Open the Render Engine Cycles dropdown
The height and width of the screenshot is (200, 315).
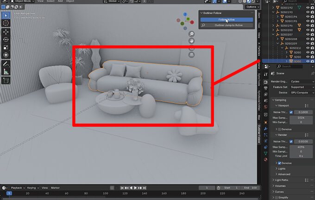(x=303, y=81)
